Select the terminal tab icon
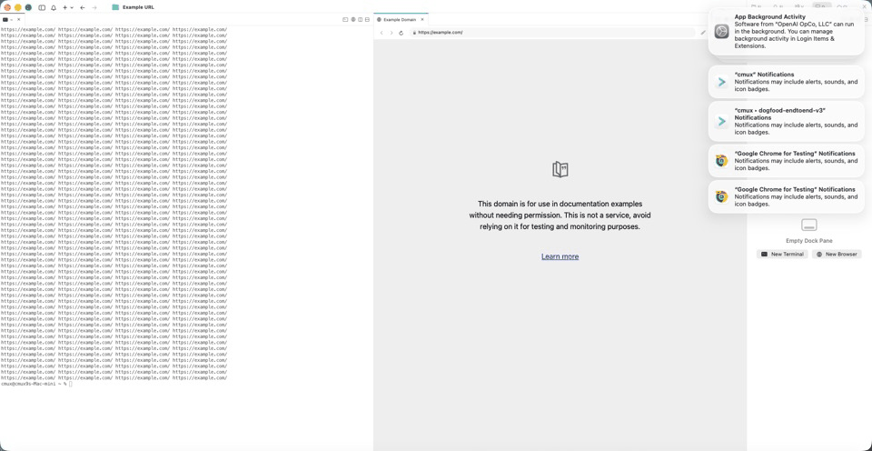The image size is (872, 451). [5, 19]
